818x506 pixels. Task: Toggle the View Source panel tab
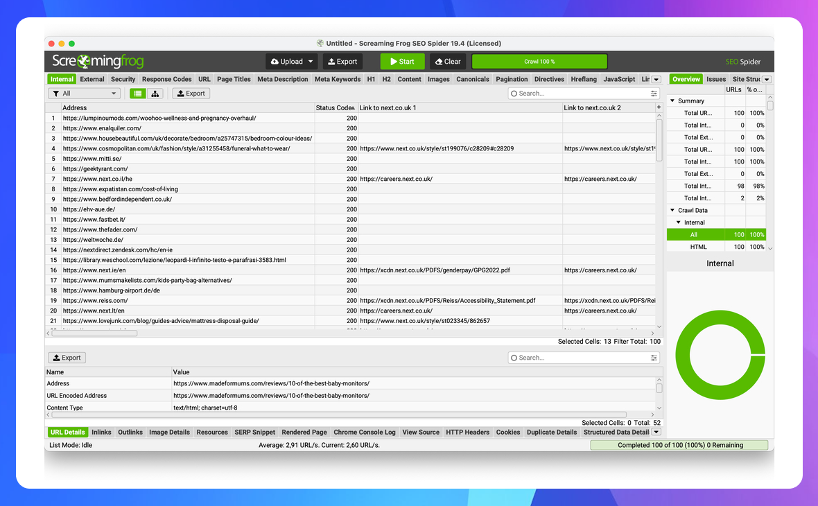[x=420, y=432]
